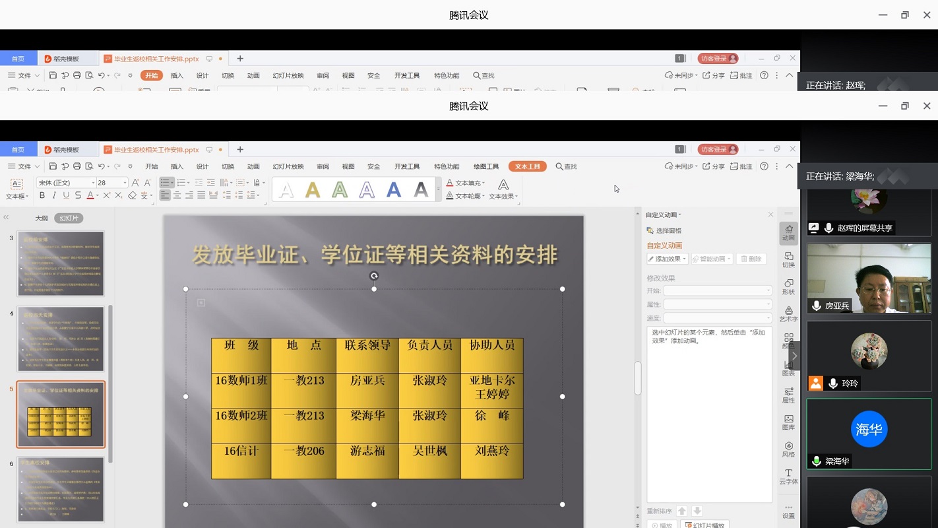This screenshot has height=528, width=938.
Task: Open the 属性 (Properties) sidebar panel
Action: point(788,395)
